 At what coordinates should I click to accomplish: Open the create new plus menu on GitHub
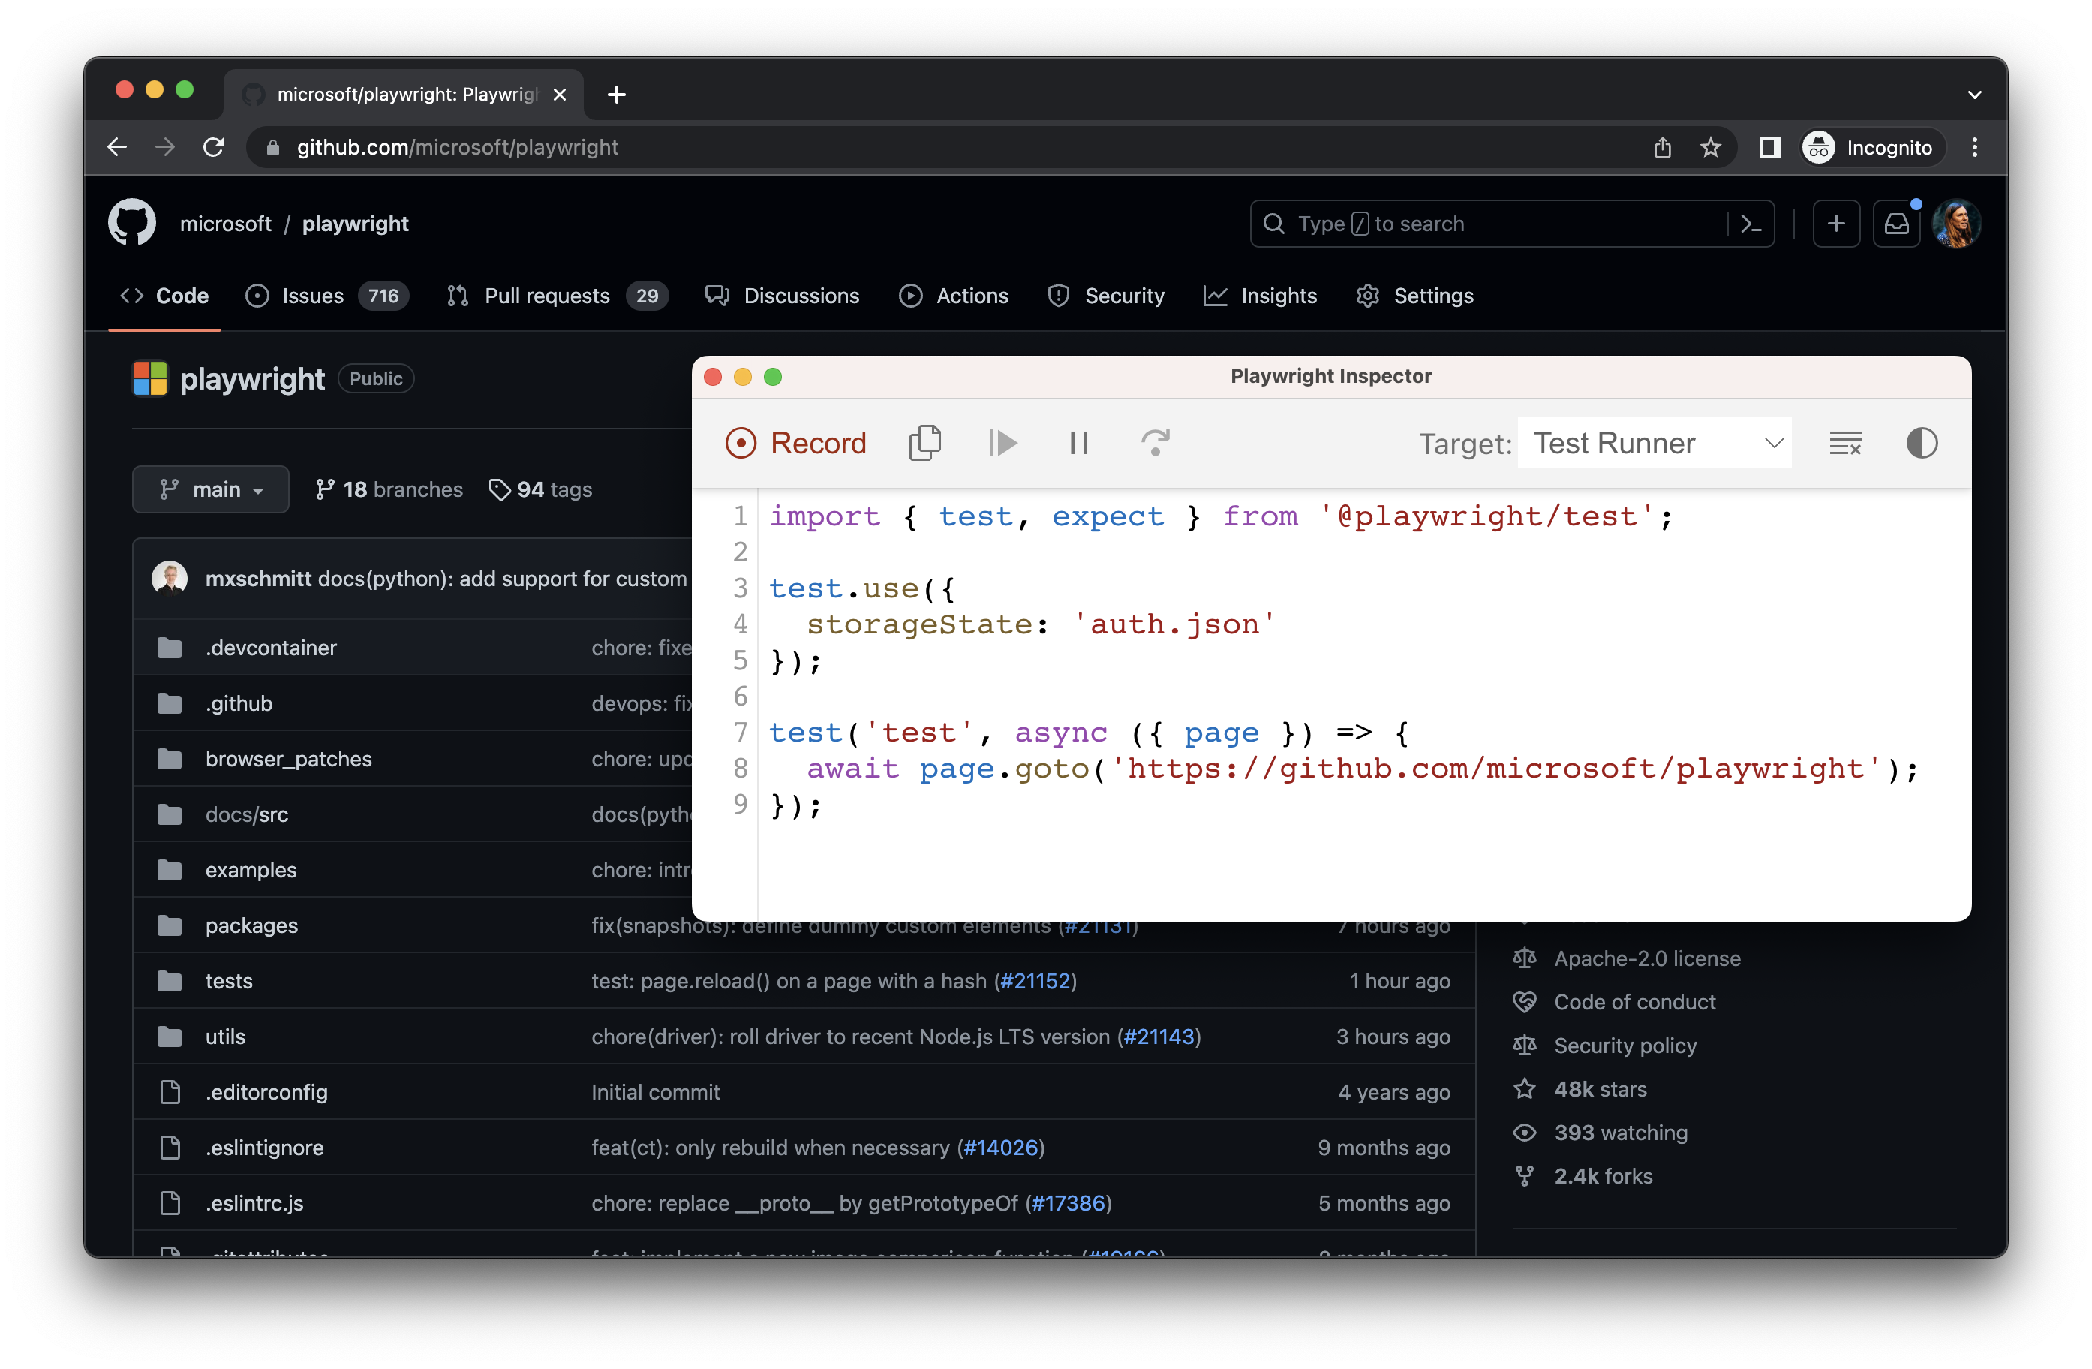coord(1836,224)
